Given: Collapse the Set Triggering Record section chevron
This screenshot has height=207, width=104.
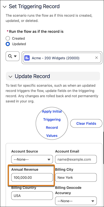Looking at the screenshot, I should [5, 7].
